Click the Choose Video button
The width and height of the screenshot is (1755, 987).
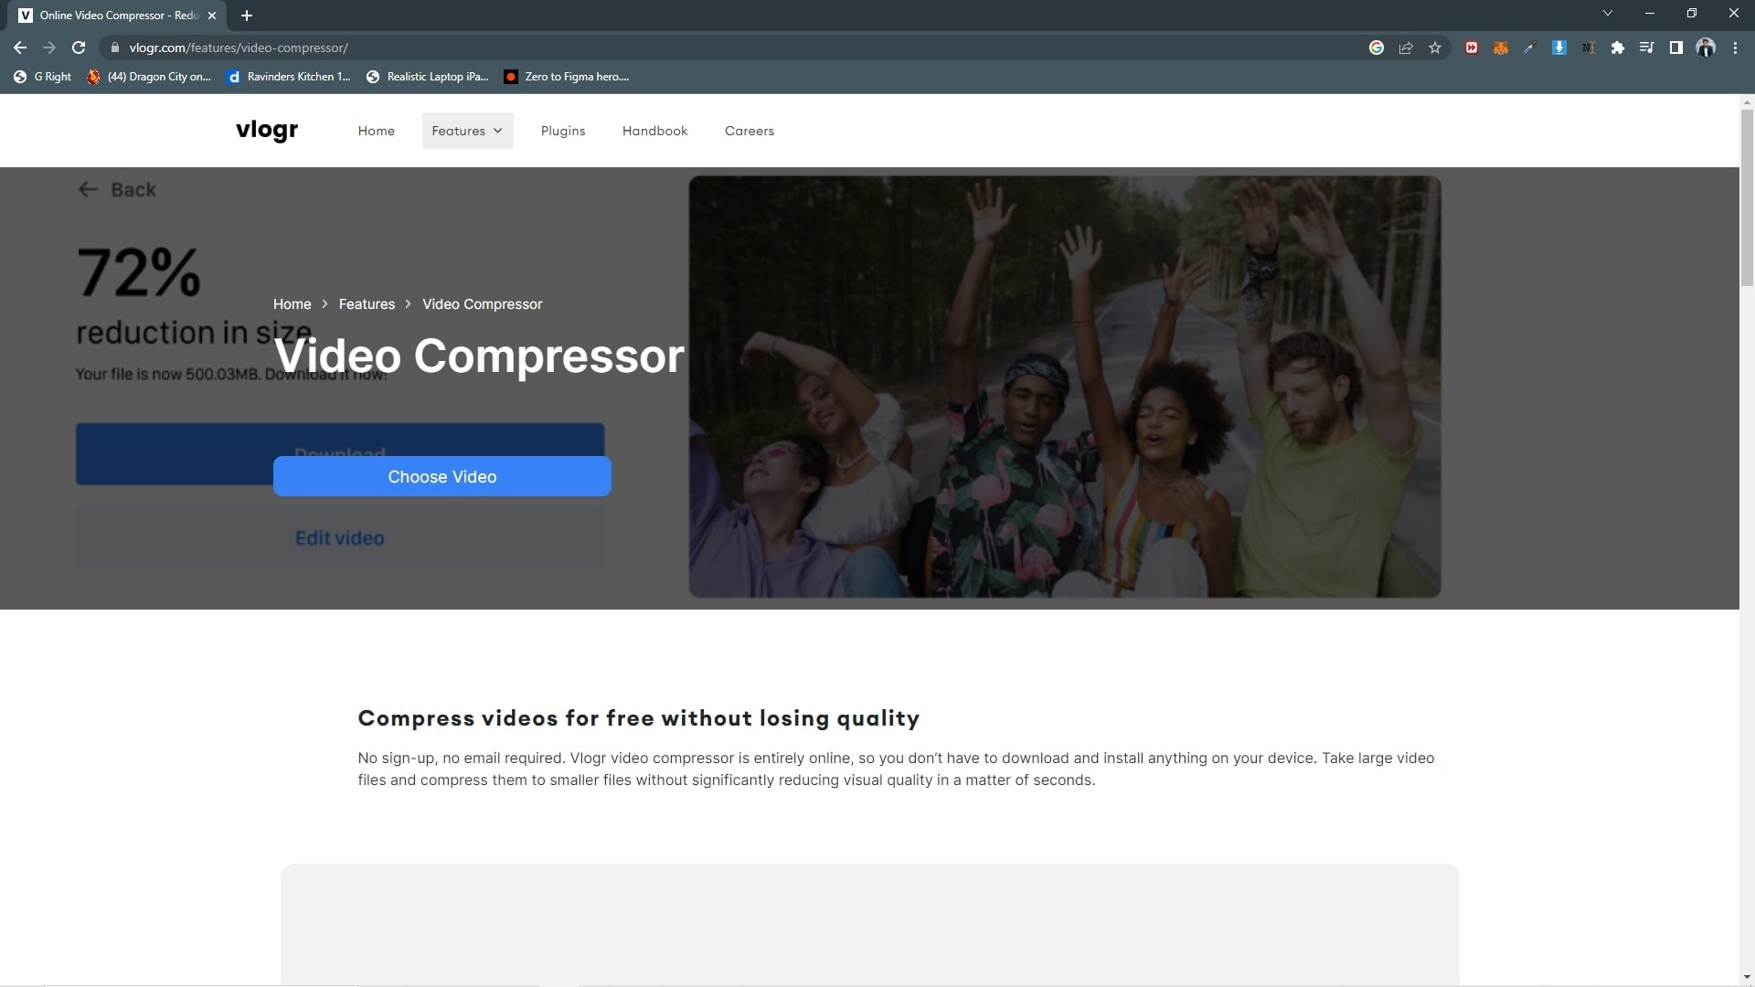click(x=441, y=476)
